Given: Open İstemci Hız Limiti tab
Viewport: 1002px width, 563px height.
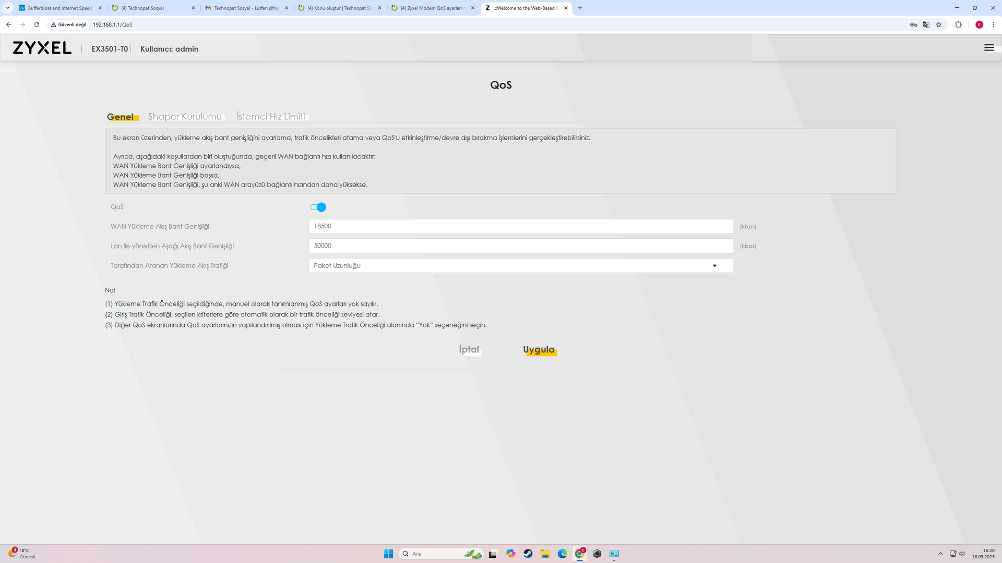Looking at the screenshot, I should coord(271,116).
